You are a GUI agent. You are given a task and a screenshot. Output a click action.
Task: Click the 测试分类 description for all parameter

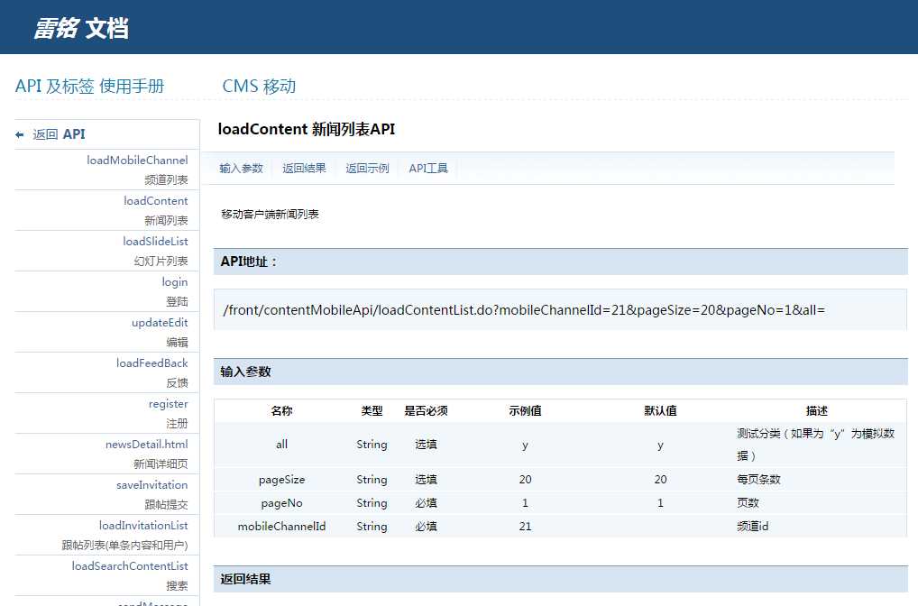tap(815, 445)
